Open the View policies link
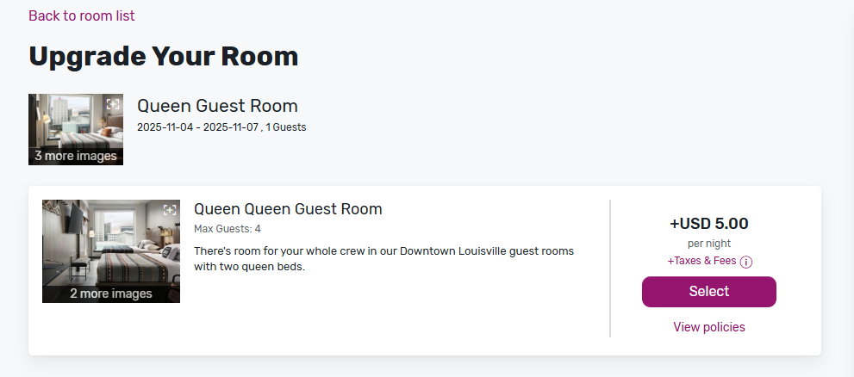 pyautogui.click(x=709, y=327)
